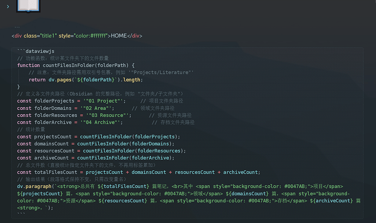Click the function countFilesInFolder(folderPath) line
The width and height of the screenshot is (376, 223).
pos(76,65)
